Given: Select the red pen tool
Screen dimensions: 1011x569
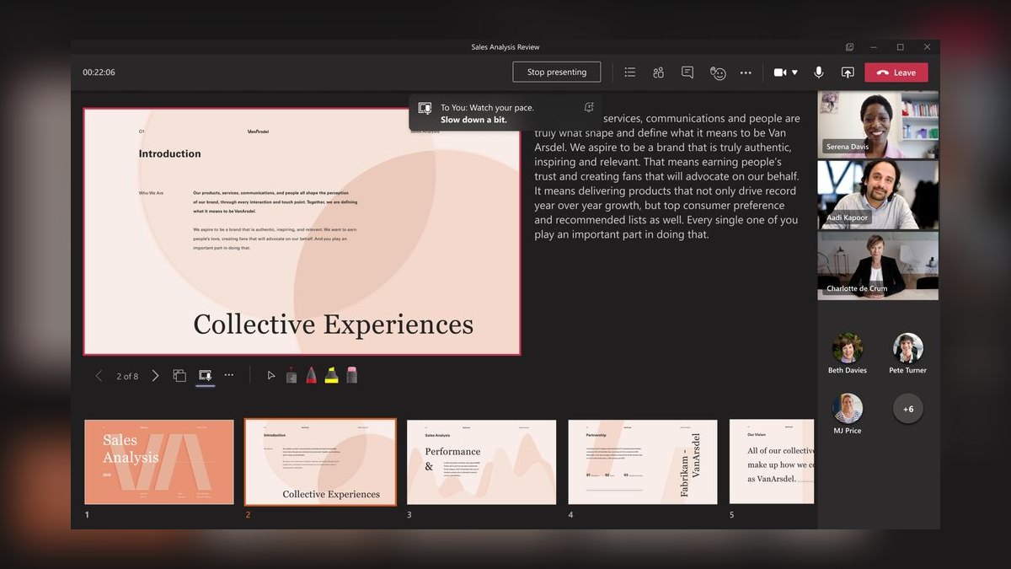Looking at the screenshot, I should pos(312,375).
